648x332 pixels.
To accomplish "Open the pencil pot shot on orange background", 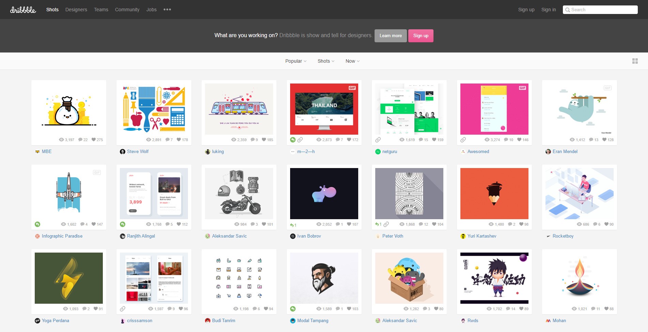I will (494, 194).
